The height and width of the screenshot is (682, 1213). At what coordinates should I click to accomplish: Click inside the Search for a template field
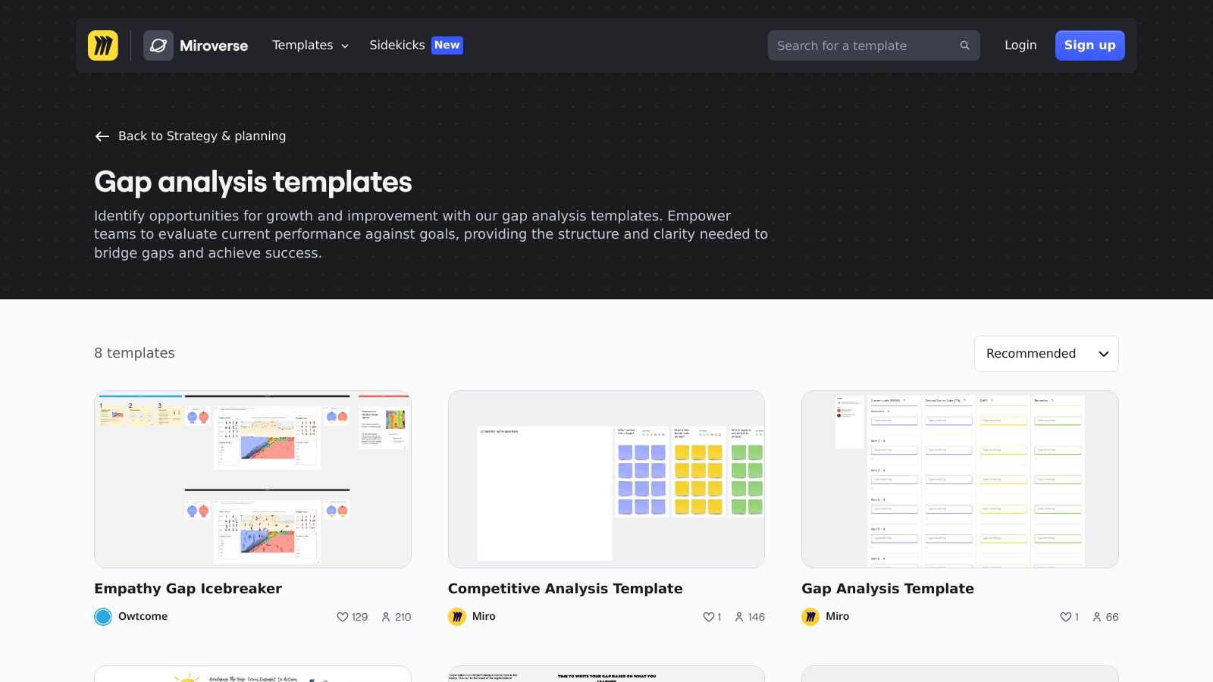coord(849,45)
